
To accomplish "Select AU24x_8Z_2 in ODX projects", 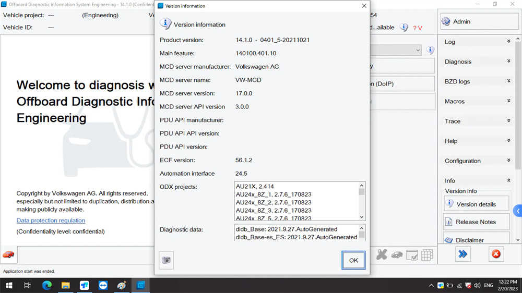I will click(x=274, y=202).
